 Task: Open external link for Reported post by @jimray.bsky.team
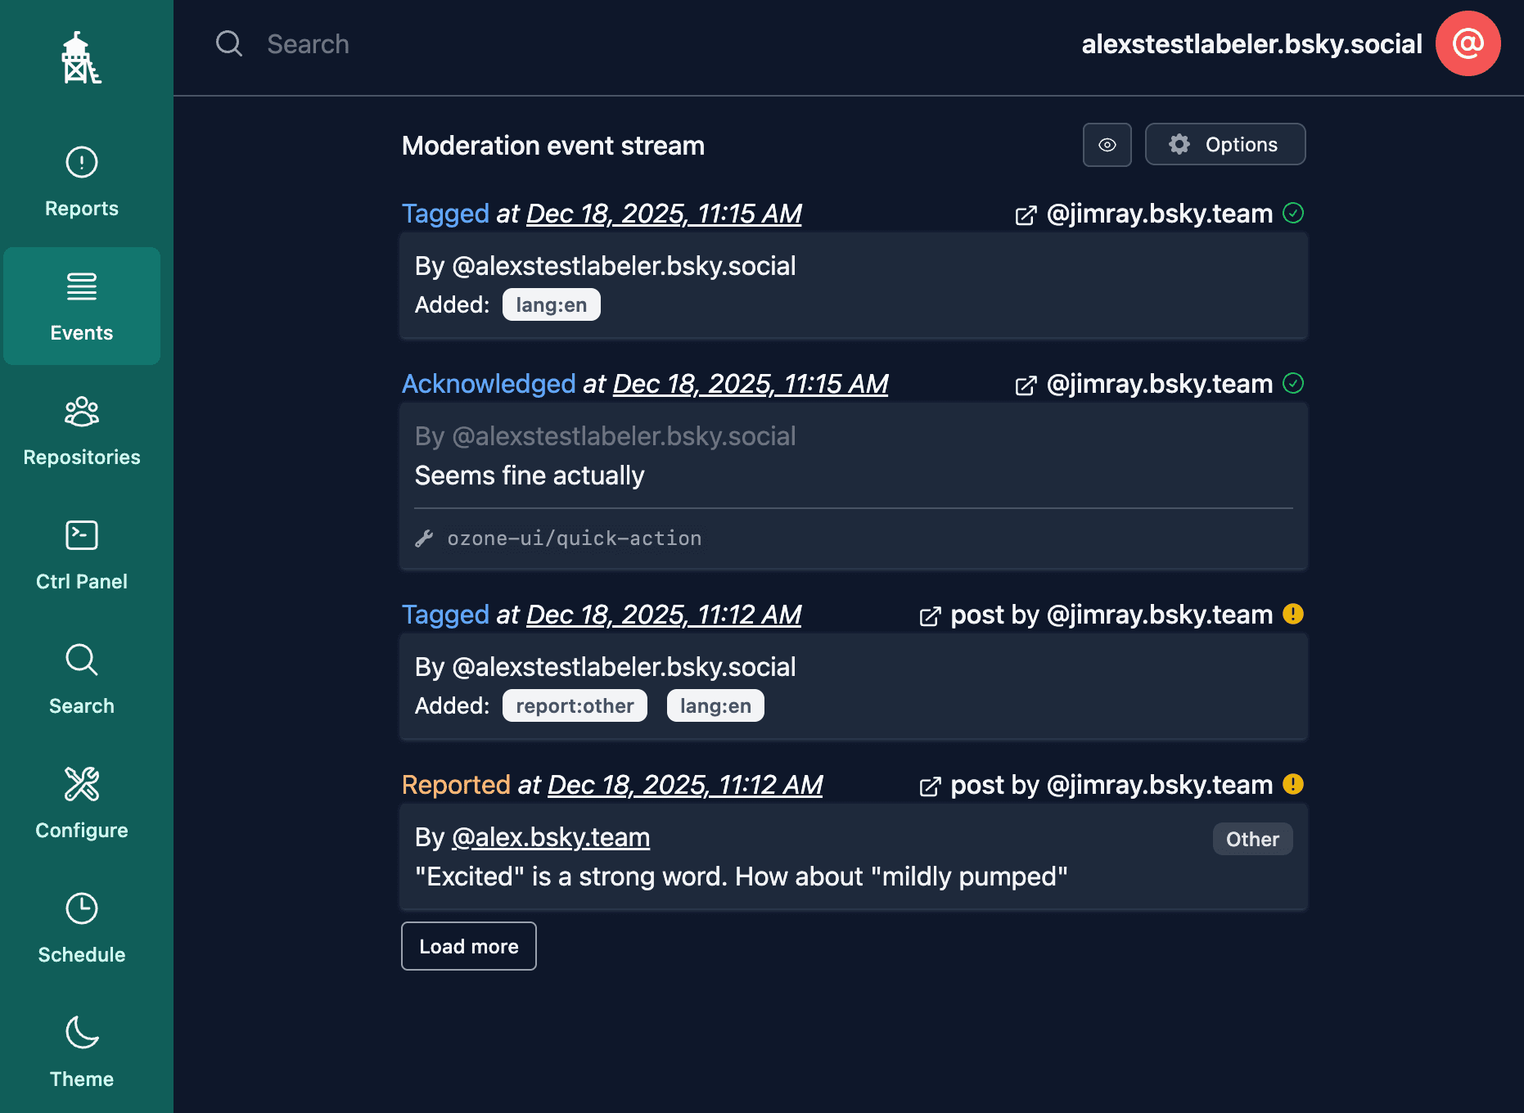click(x=930, y=786)
